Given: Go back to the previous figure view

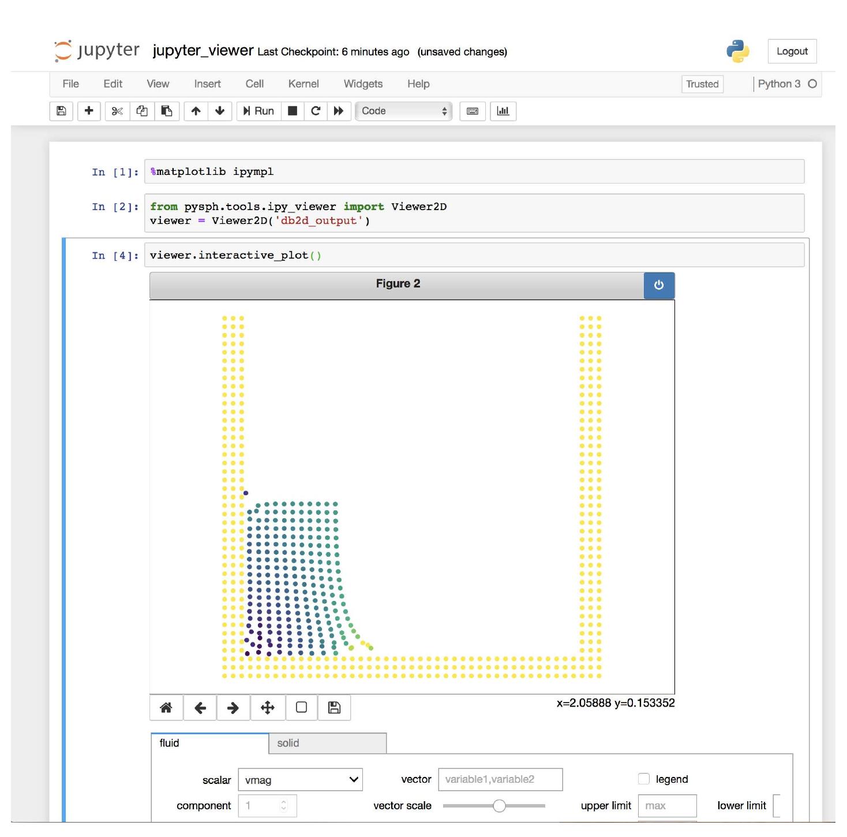Looking at the screenshot, I should tap(200, 708).
